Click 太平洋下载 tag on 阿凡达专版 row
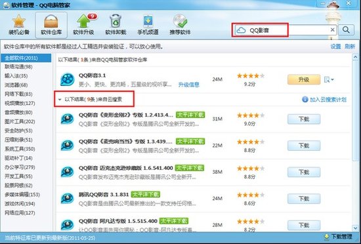This screenshot has height=244, width=361. click(174, 221)
